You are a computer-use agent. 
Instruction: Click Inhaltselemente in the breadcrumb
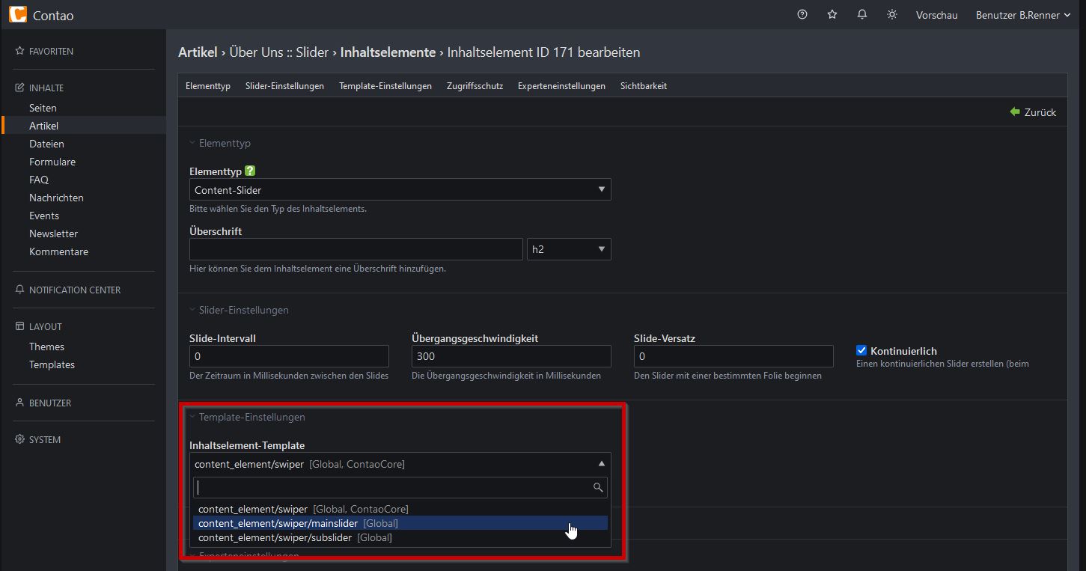[388, 52]
